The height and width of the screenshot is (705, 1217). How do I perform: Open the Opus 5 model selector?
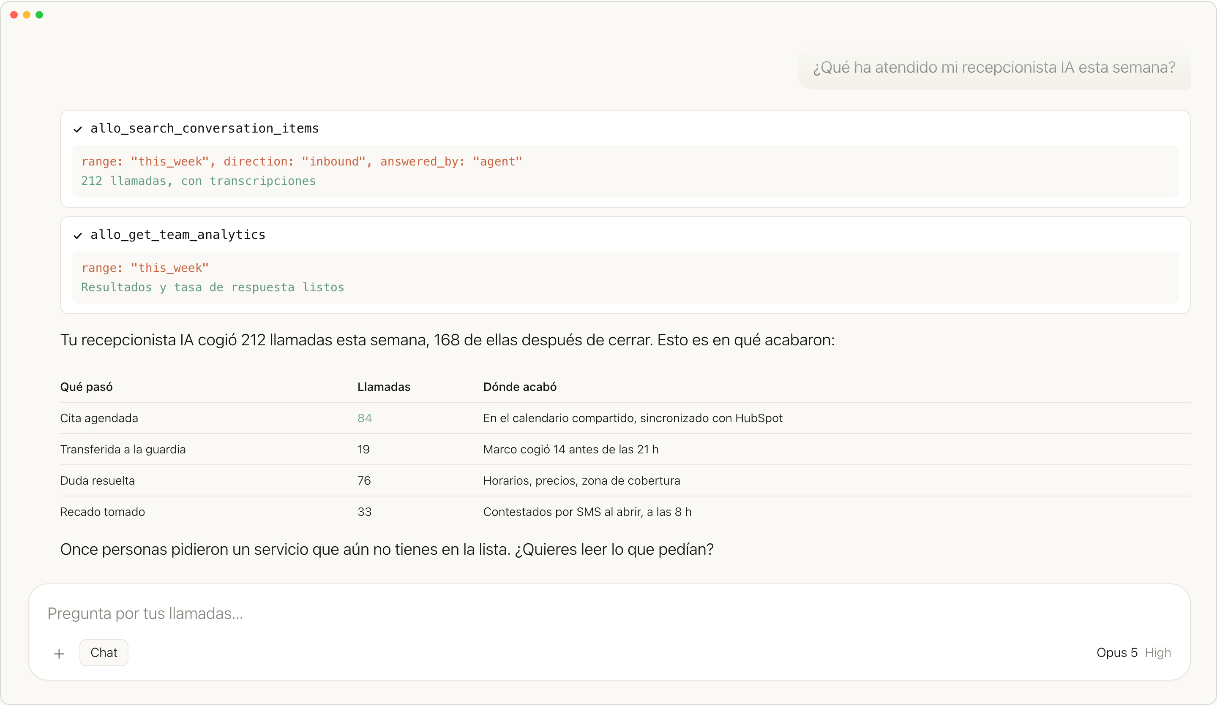tap(1116, 652)
